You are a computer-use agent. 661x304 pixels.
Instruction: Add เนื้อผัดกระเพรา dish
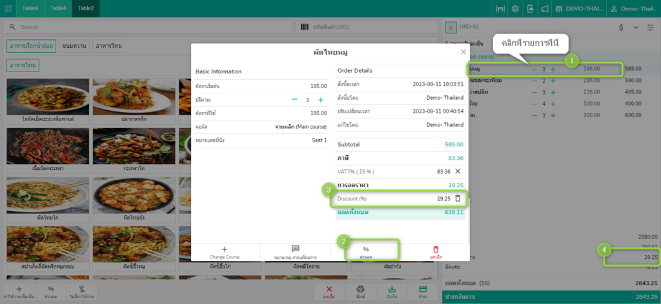pos(48,150)
